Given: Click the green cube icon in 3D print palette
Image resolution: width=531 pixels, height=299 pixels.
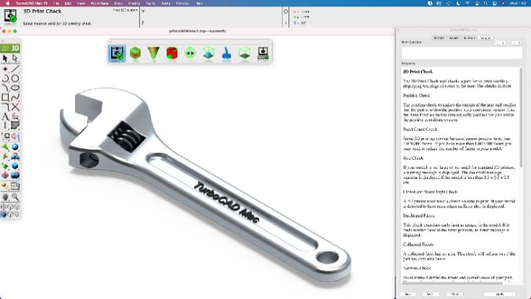Looking at the screenshot, I should [x=135, y=53].
